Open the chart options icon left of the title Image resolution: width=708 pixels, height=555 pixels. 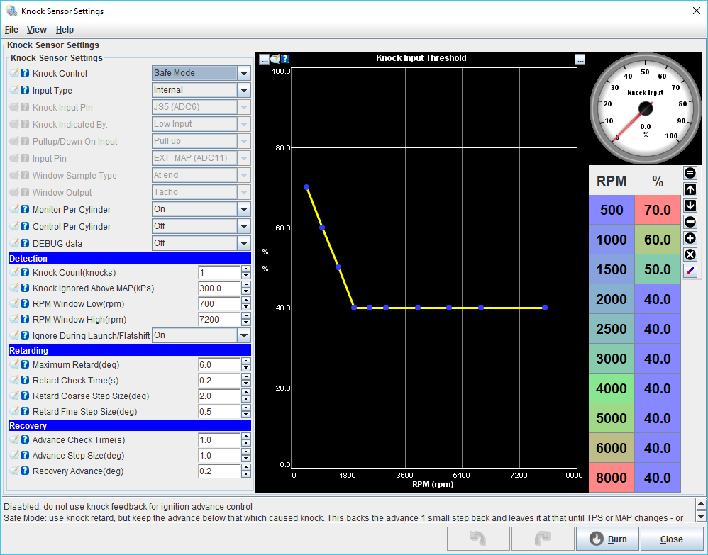tap(264, 59)
